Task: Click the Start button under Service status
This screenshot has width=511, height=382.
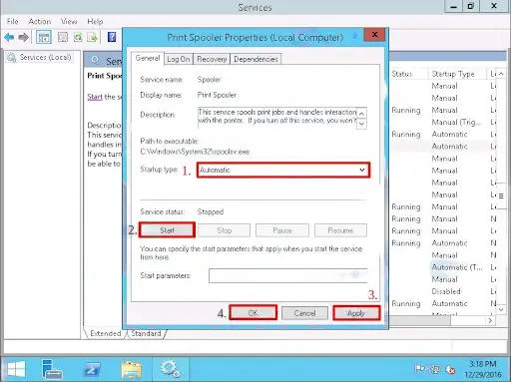Action: coord(167,230)
